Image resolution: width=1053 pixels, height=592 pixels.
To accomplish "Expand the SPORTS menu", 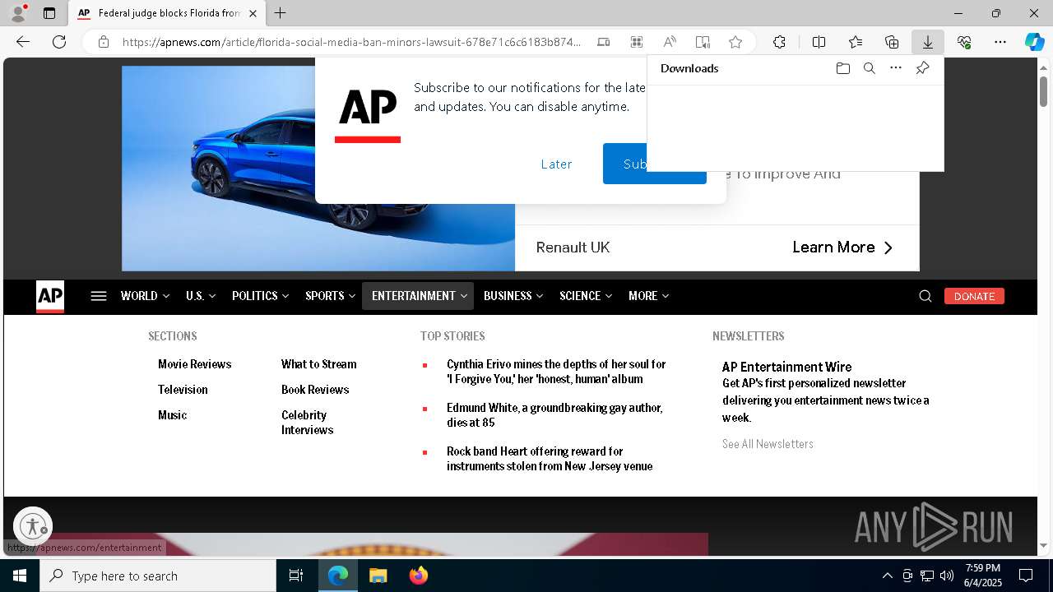I will click(x=330, y=296).
